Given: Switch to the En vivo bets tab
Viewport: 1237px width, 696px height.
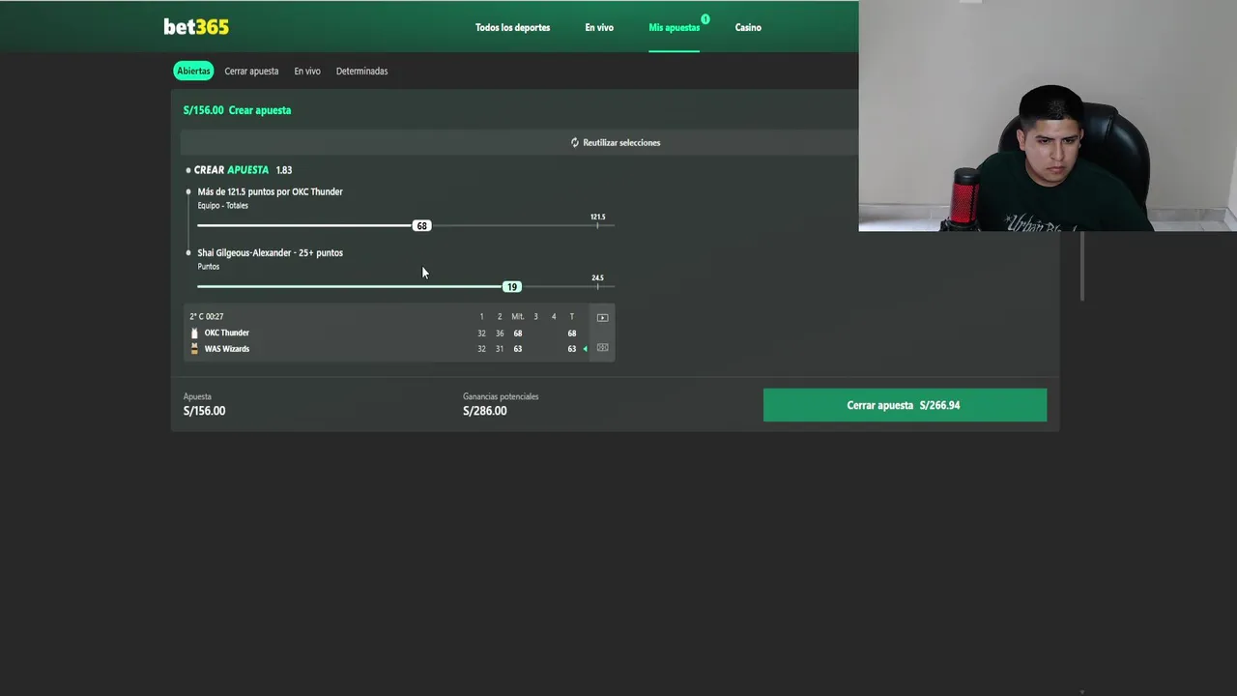Looking at the screenshot, I should [307, 72].
